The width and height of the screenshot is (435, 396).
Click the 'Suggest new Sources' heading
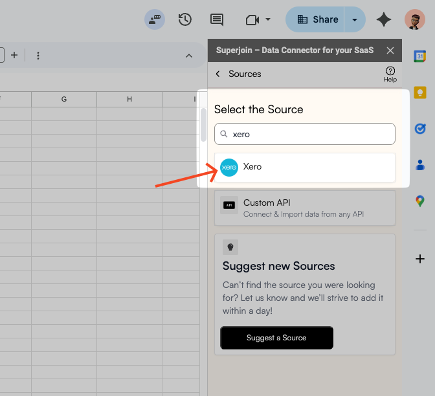[x=278, y=266]
